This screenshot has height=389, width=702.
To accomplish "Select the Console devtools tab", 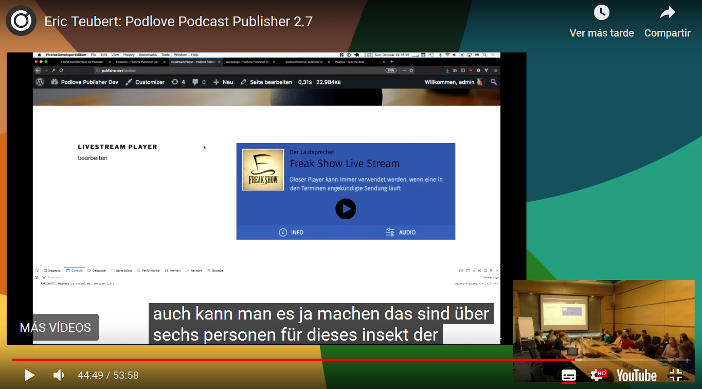I will pos(75,271).
